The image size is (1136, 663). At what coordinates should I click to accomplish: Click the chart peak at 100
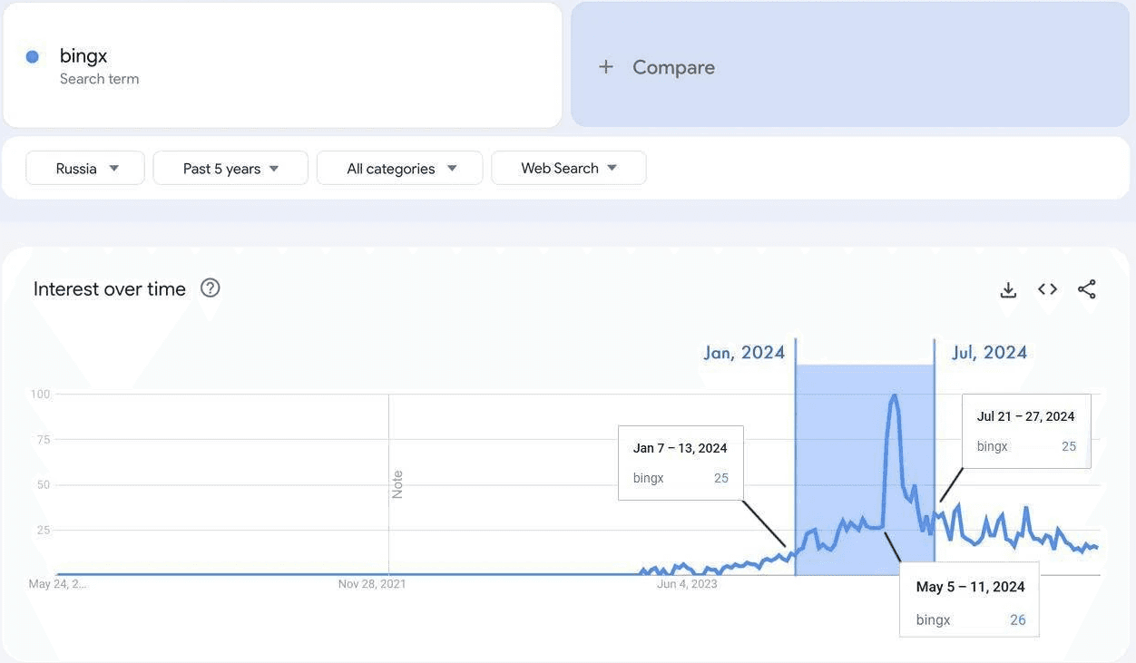point(895,395)
